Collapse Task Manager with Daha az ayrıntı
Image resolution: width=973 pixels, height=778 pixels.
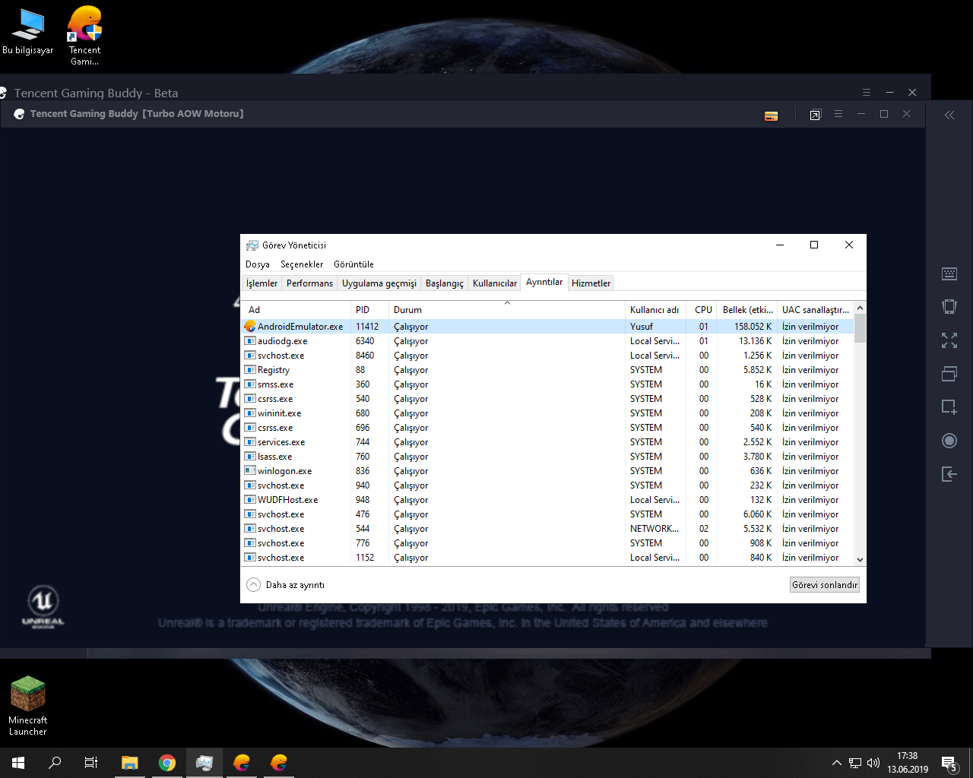click(x=286, y=585)
